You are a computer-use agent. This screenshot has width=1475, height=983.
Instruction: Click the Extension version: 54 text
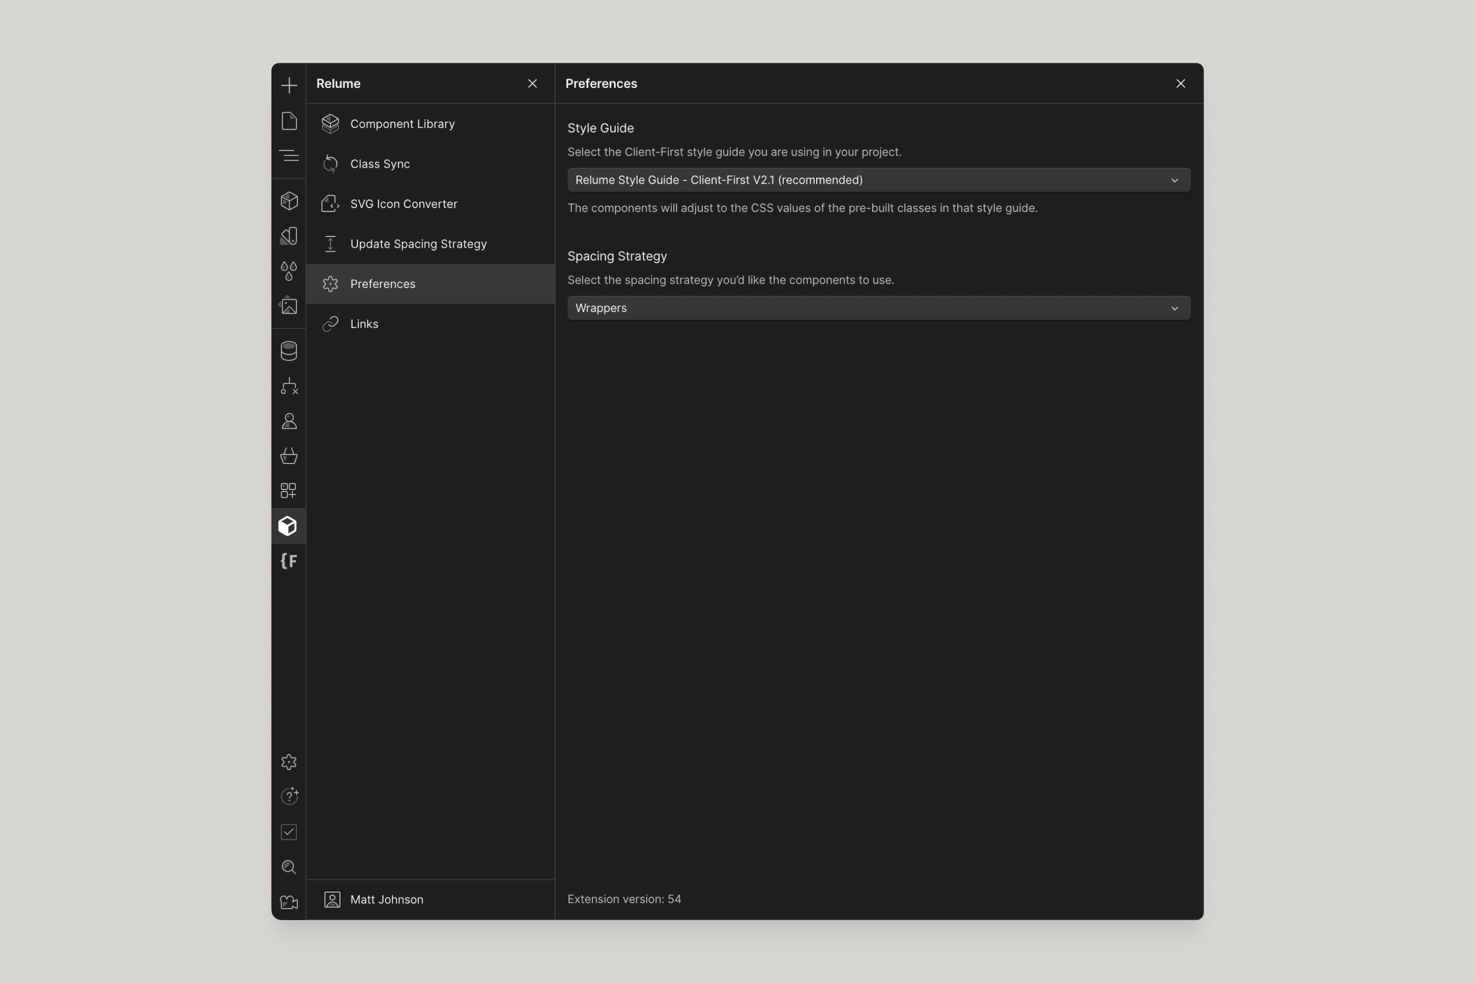coord(624,899)
